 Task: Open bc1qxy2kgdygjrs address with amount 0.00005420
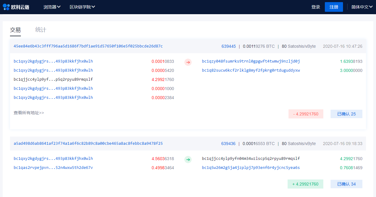[53, 70]
